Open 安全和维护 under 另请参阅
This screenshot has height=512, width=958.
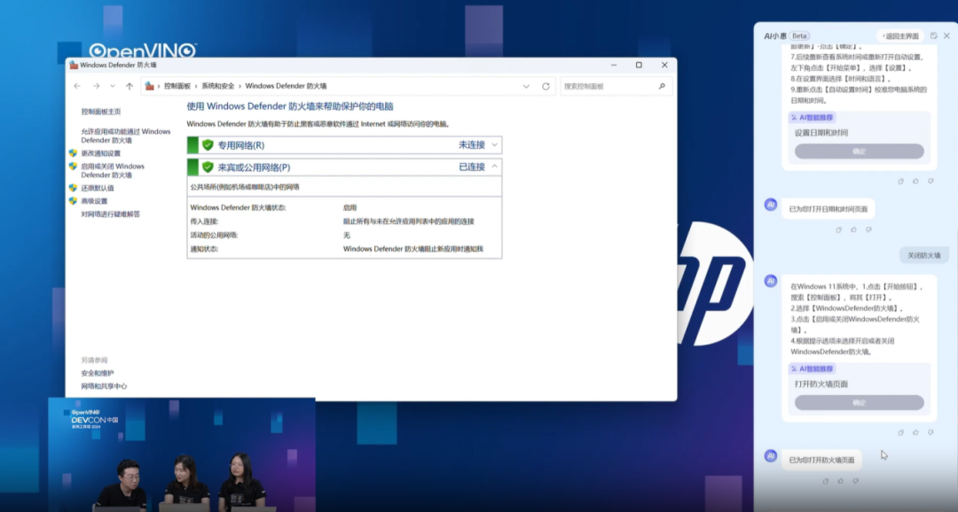click(98, 373)
